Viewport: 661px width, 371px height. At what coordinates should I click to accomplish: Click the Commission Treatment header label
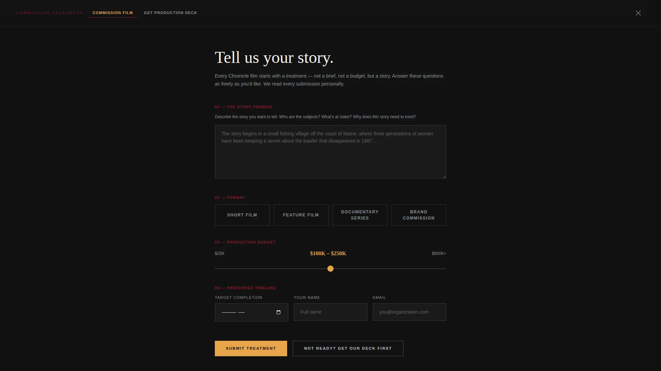[x=50, y=13]
